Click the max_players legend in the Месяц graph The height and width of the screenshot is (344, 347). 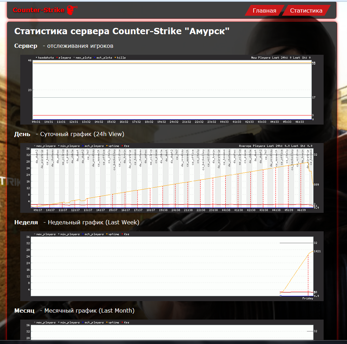pos(46,322)
